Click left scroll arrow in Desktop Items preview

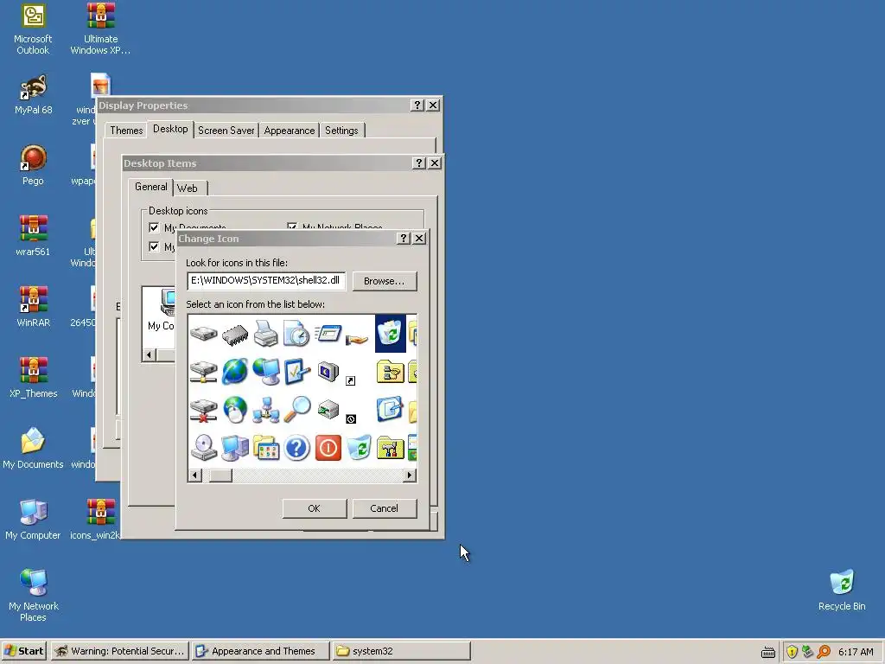click(149, 355)
